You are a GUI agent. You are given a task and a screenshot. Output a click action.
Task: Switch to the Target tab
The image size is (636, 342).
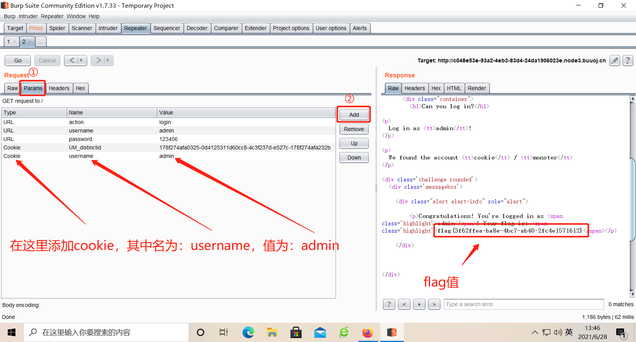click(15, 28)
